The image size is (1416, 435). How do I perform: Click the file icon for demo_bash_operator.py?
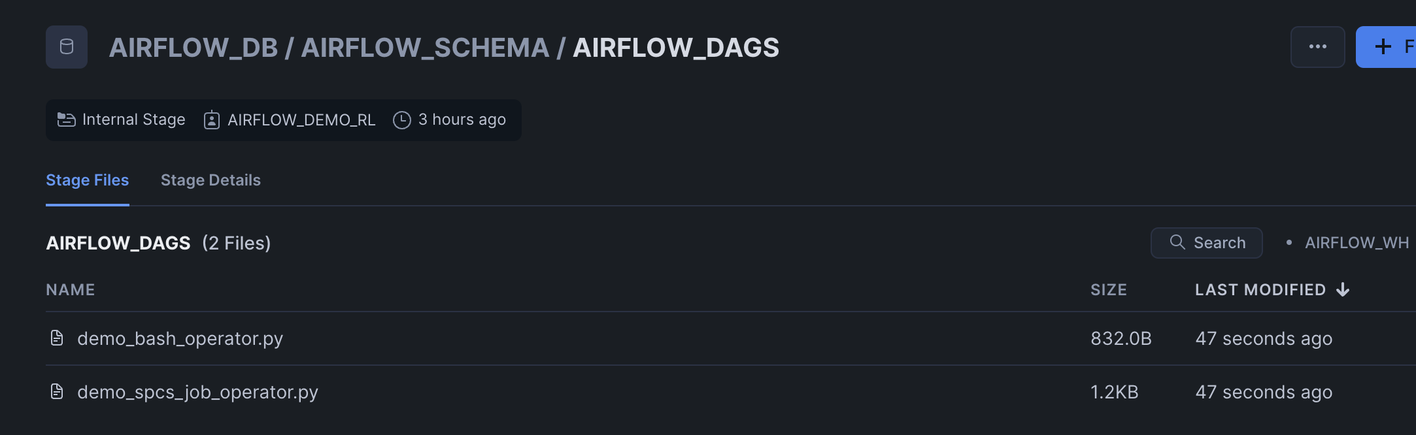(56, 338)
